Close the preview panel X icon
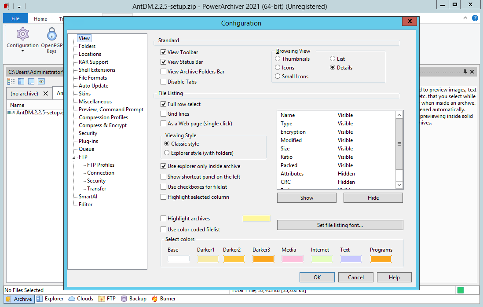Viewport: 483px width, 307px height. click(x=472, y=72)
